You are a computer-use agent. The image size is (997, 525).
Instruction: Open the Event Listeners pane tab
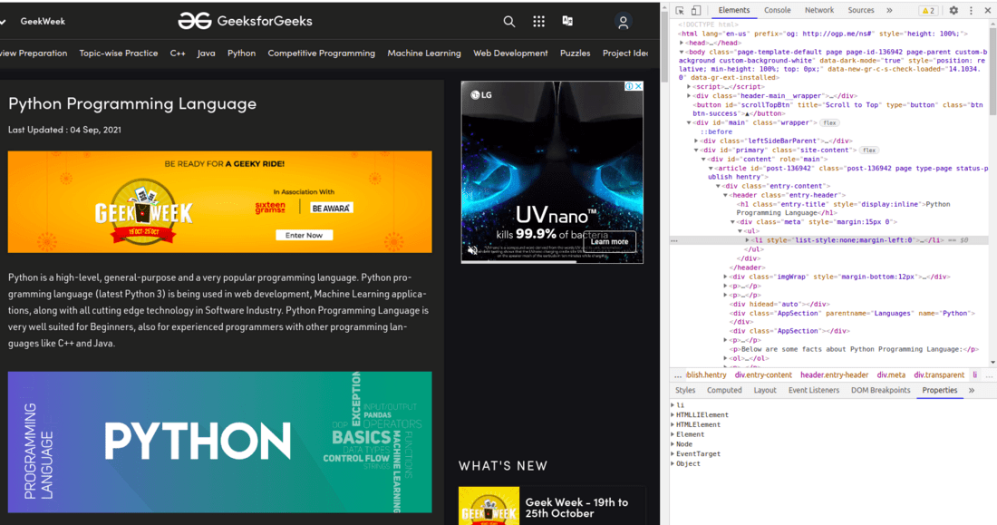click(814, 390)
